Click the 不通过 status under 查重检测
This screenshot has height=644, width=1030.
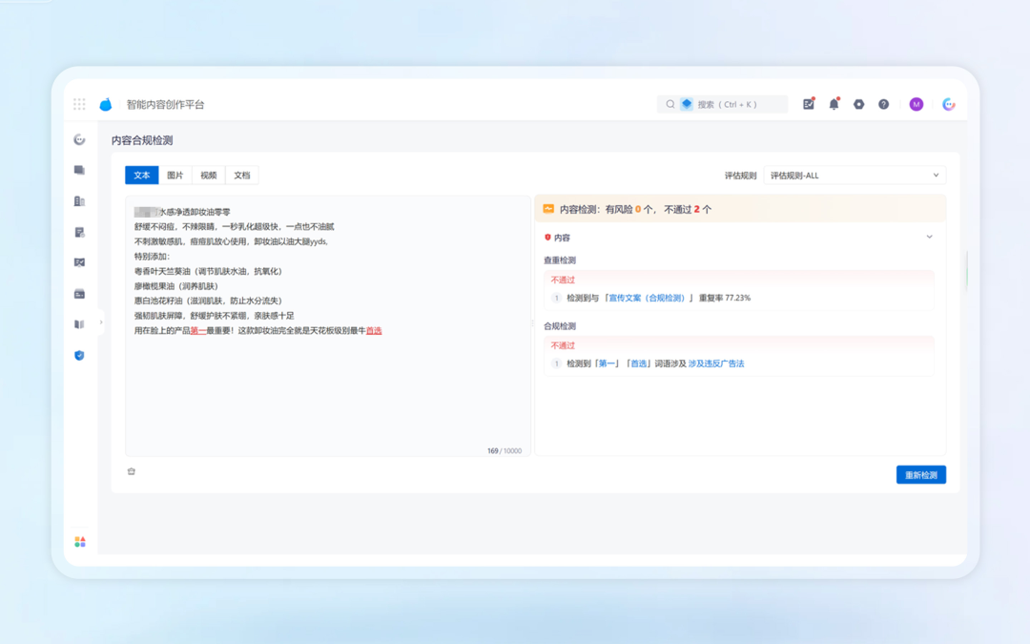tap(563, 280)
